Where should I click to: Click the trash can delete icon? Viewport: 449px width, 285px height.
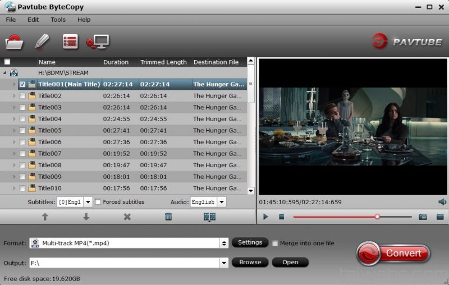[168, 217]
